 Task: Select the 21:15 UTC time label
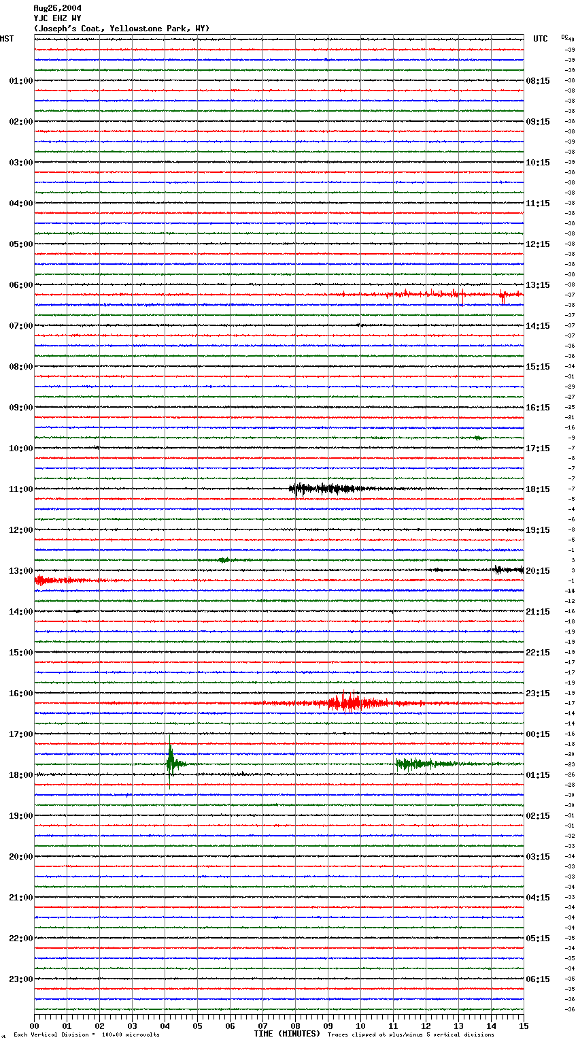538,612
